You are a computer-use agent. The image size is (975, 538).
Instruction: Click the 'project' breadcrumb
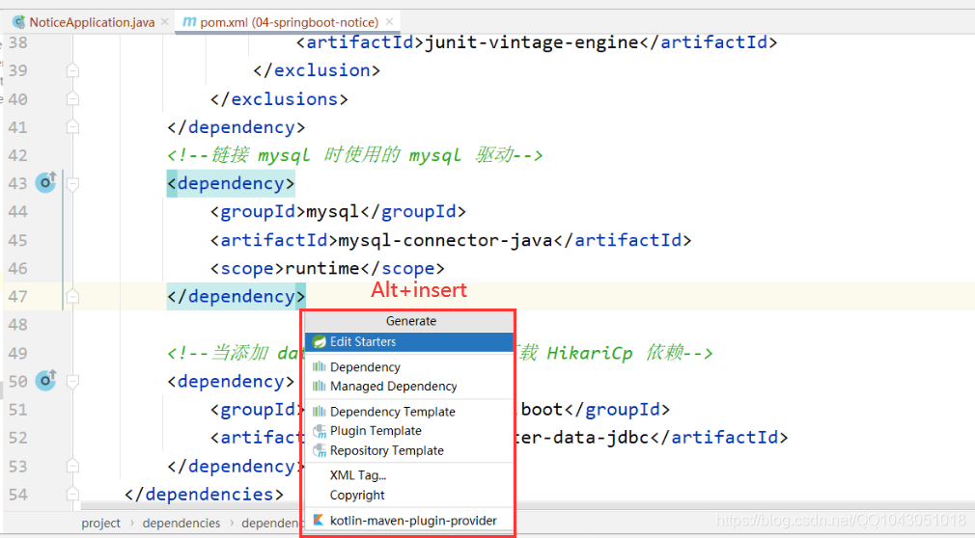(100, 524)
